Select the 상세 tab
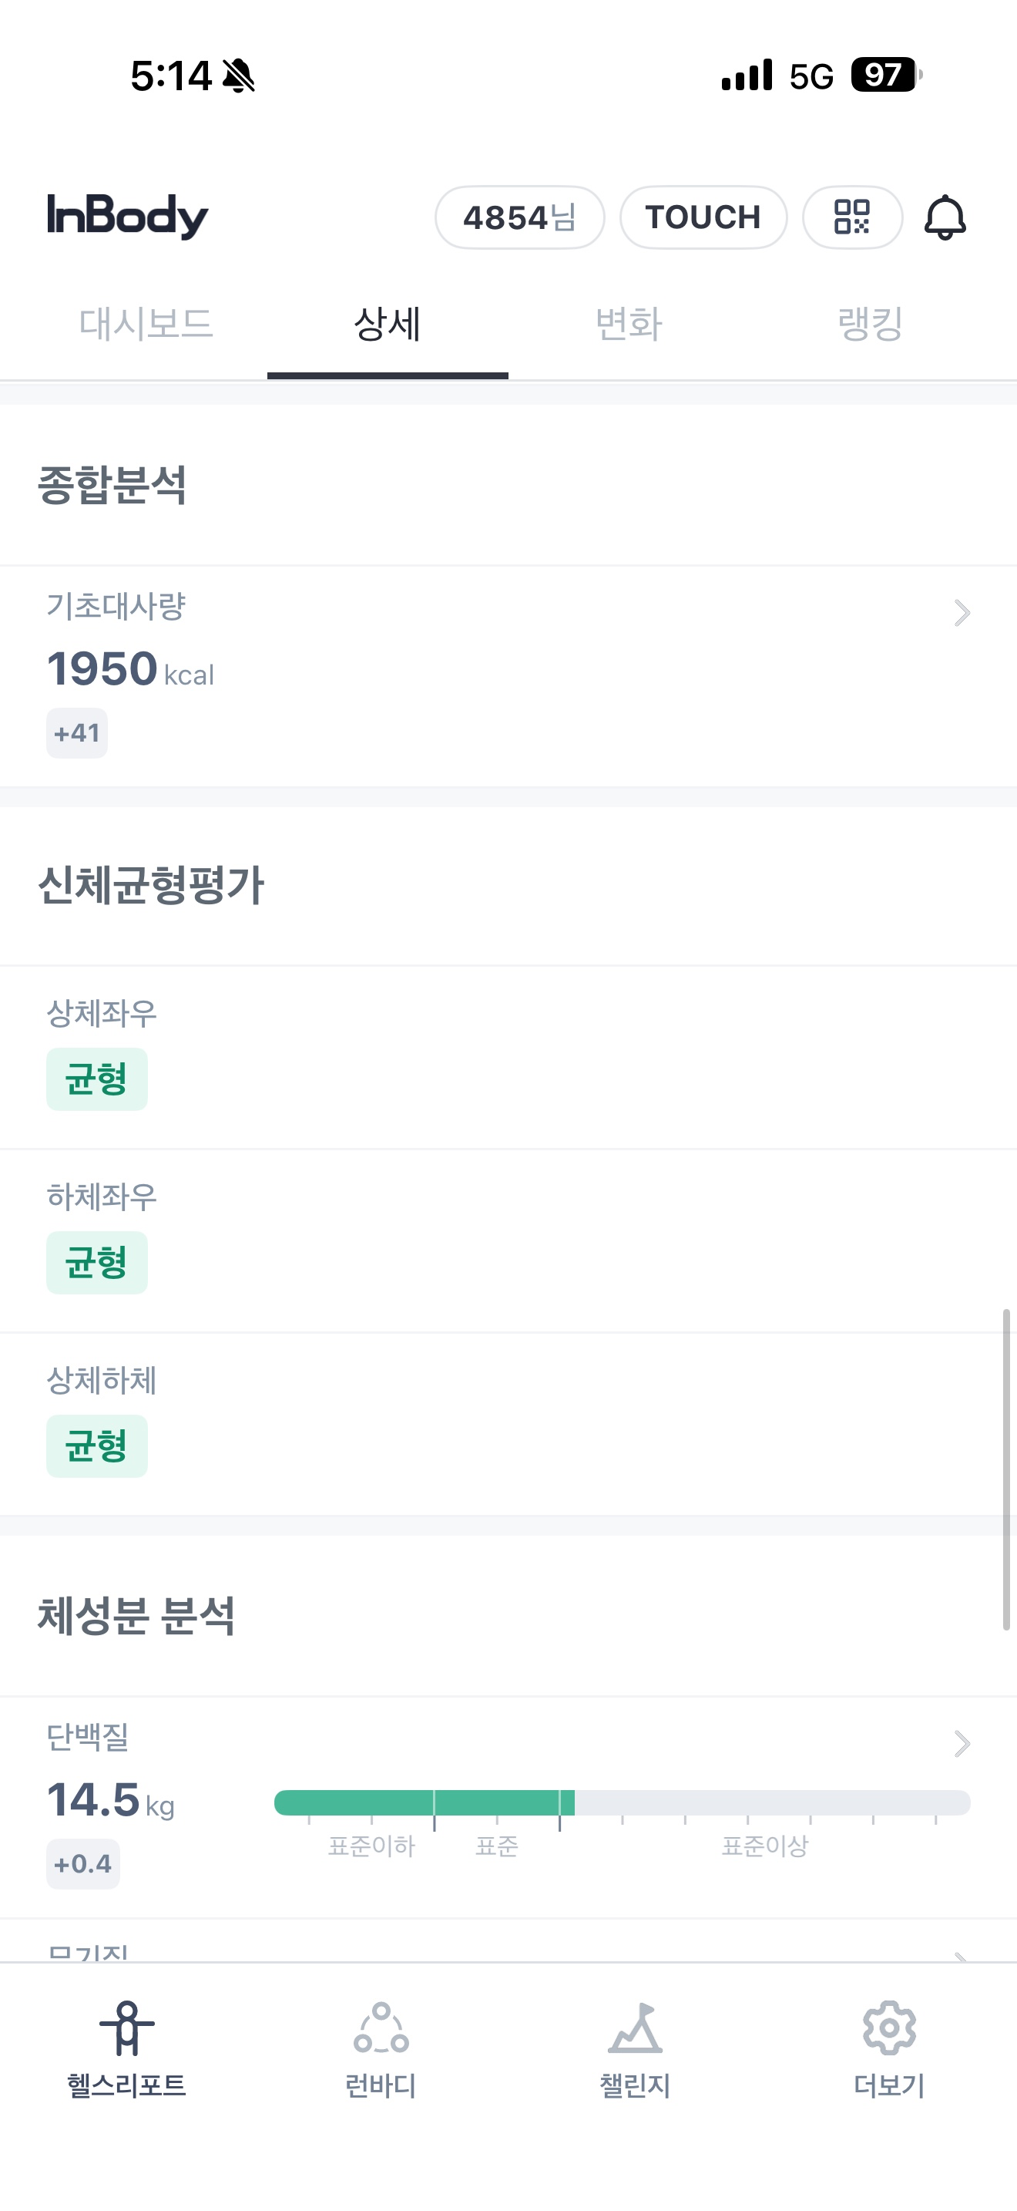 (388, 325)
